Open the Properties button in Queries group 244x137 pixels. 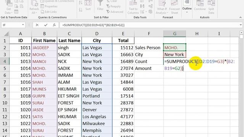(x=49, y=6)
